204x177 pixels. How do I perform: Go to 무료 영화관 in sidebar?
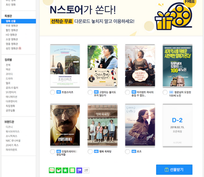coord(12,26)
